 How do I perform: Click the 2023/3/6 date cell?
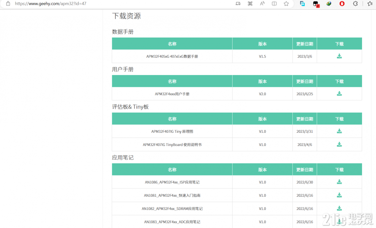pyautogui.click(x=305, y=57)
